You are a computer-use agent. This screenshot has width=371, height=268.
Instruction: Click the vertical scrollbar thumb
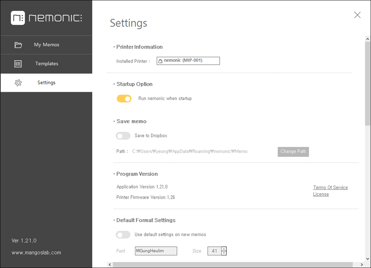pos(367,84)
